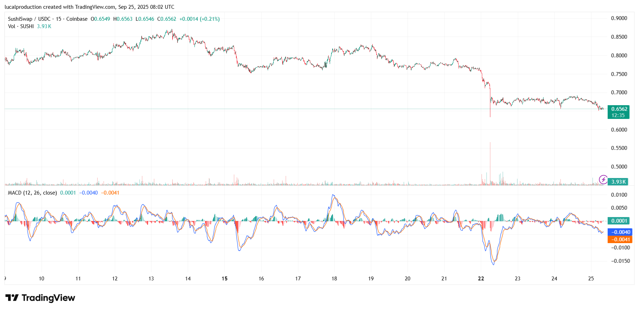Click the 0.8000 price axis label

619,56
